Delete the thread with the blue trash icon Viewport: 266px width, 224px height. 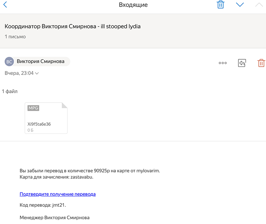click(220, 5)
